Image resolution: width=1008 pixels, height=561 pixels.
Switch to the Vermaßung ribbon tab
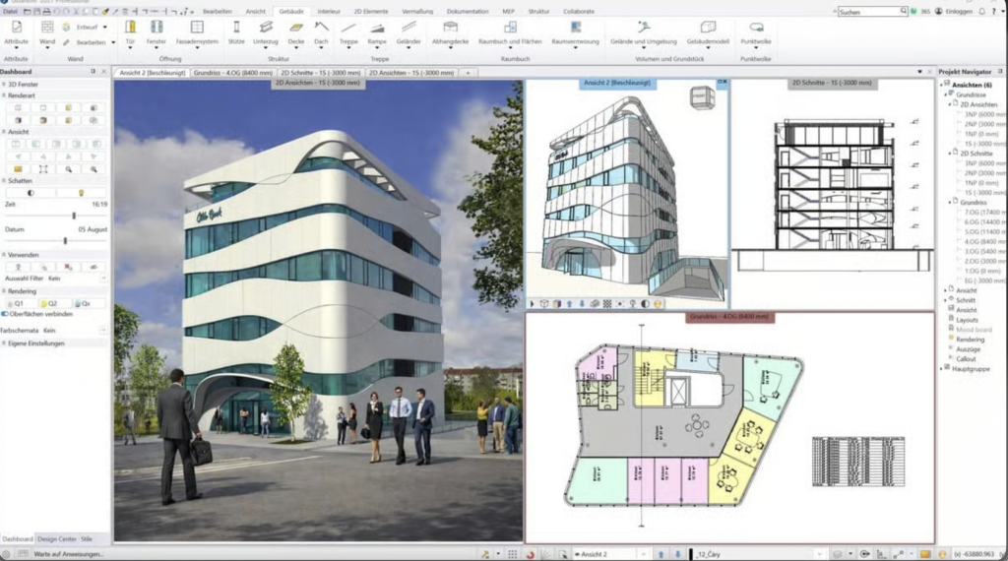pyautogui.click(x=417, y=11)
